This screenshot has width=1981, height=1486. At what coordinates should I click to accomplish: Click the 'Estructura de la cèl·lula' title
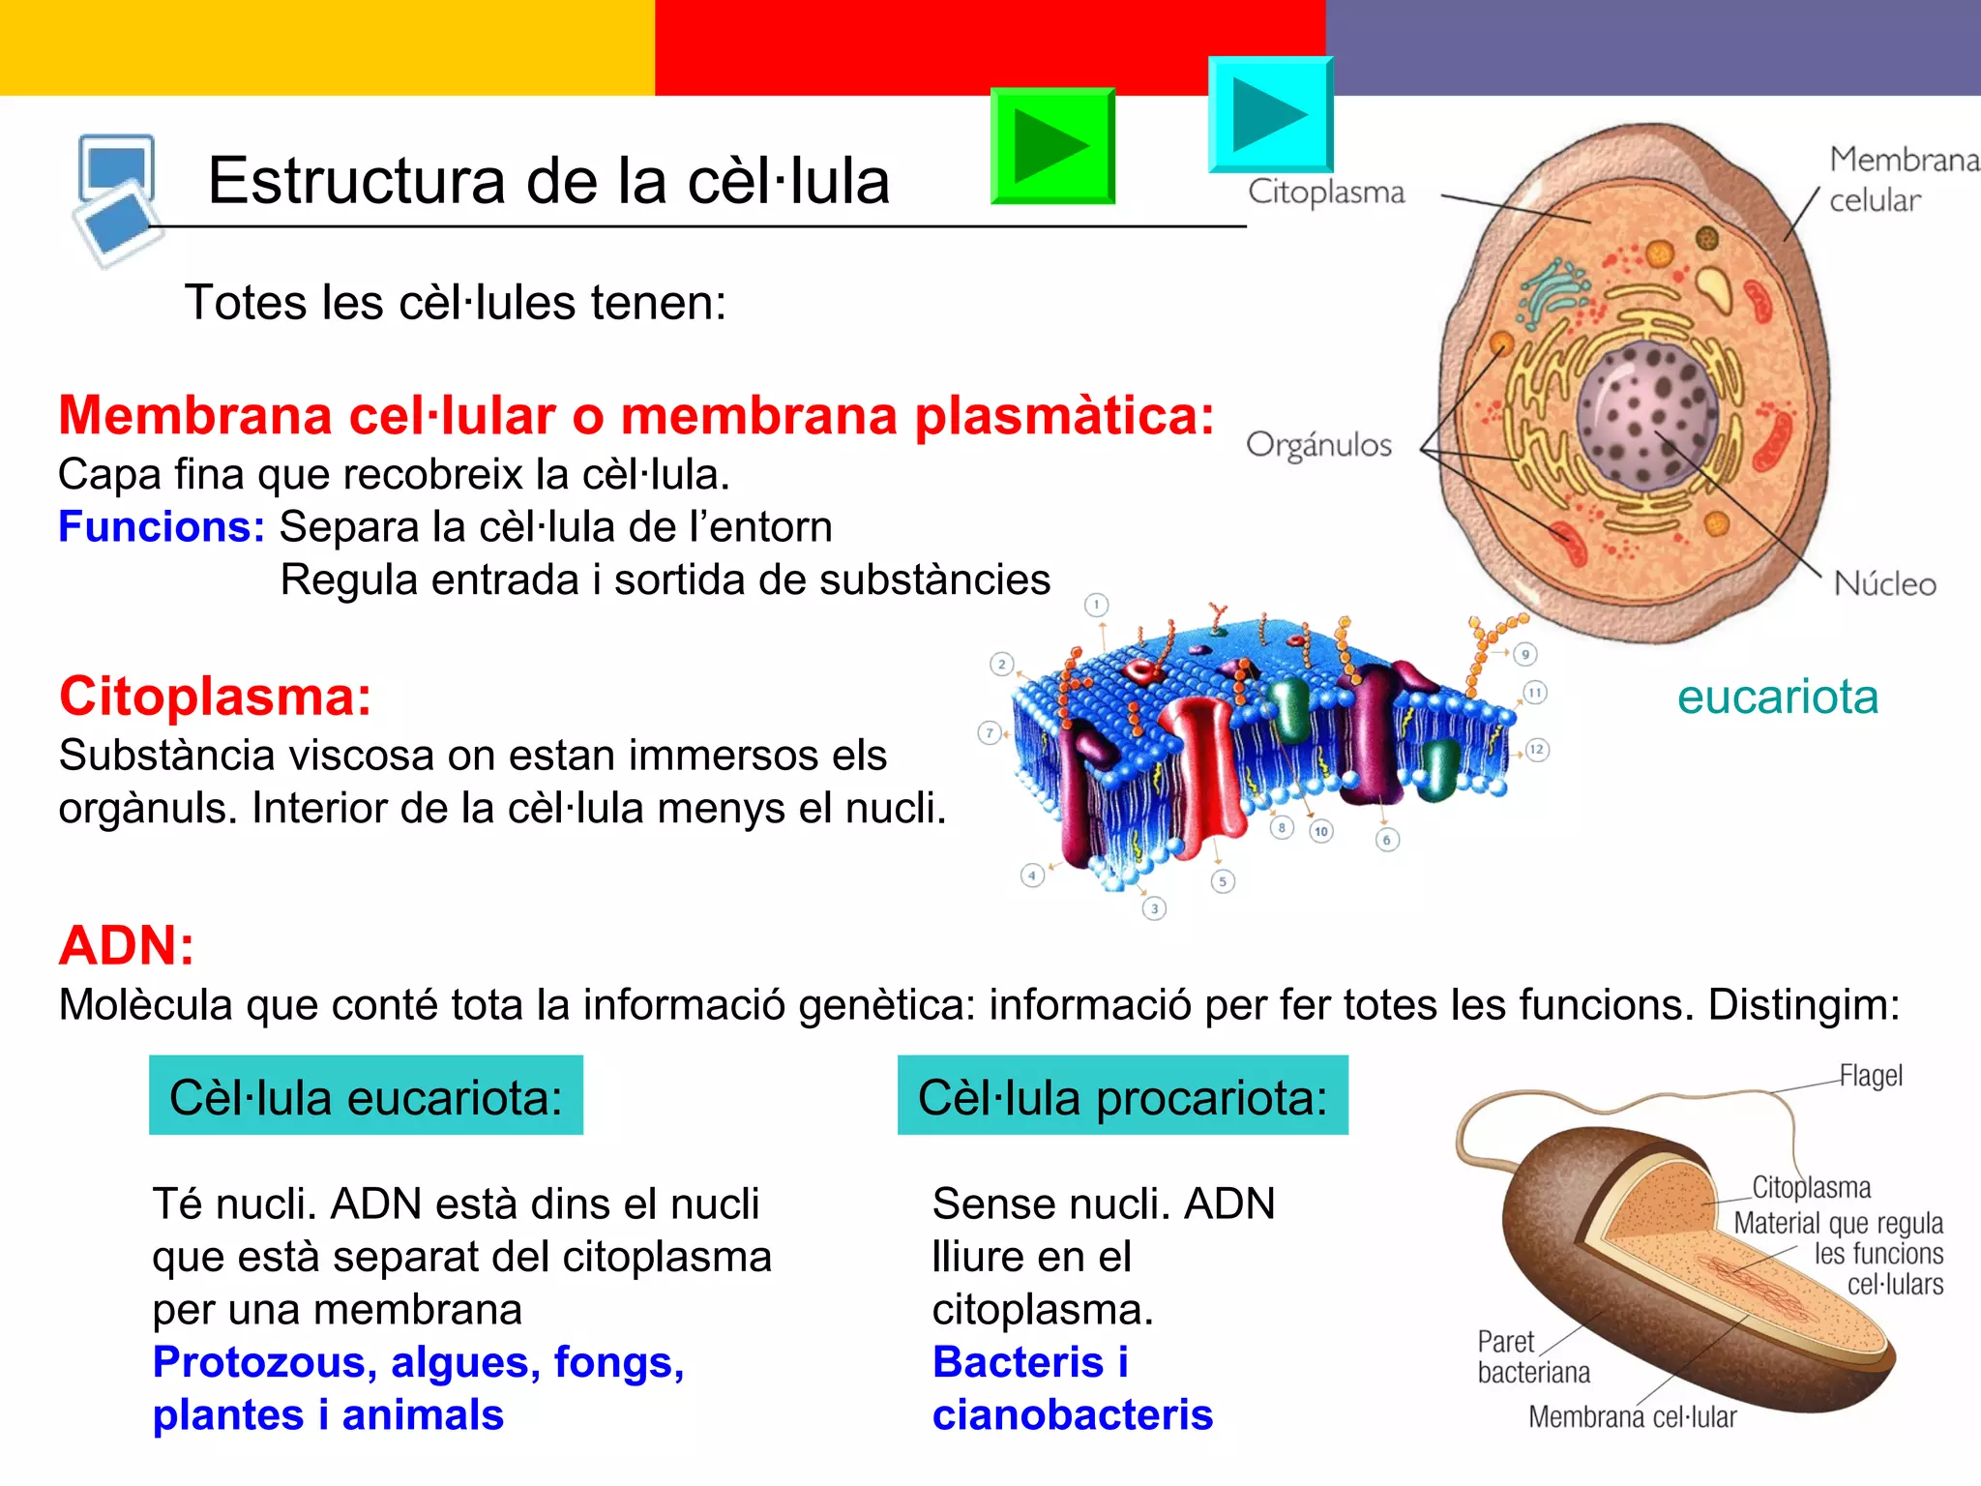pos(548,181)
